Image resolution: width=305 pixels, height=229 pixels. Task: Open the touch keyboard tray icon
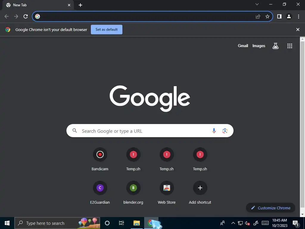(265, 223)
